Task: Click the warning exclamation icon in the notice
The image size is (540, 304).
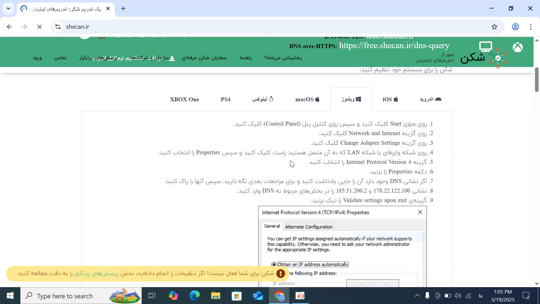Action: coord(280,274)
